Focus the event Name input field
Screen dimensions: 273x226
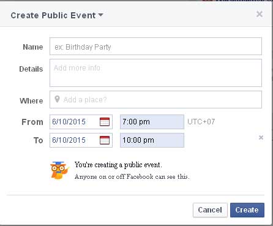point(155,46)
